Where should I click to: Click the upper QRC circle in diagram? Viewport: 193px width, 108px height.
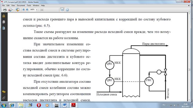(x=110, y=65)
